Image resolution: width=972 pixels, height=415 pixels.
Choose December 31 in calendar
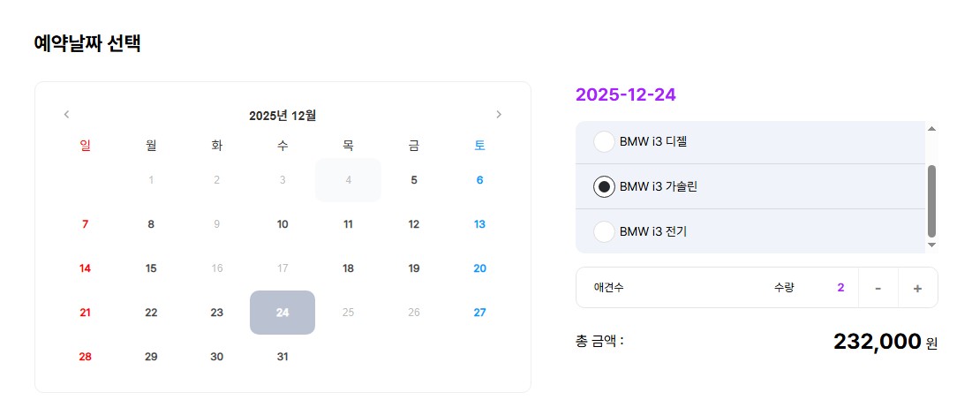283,357
